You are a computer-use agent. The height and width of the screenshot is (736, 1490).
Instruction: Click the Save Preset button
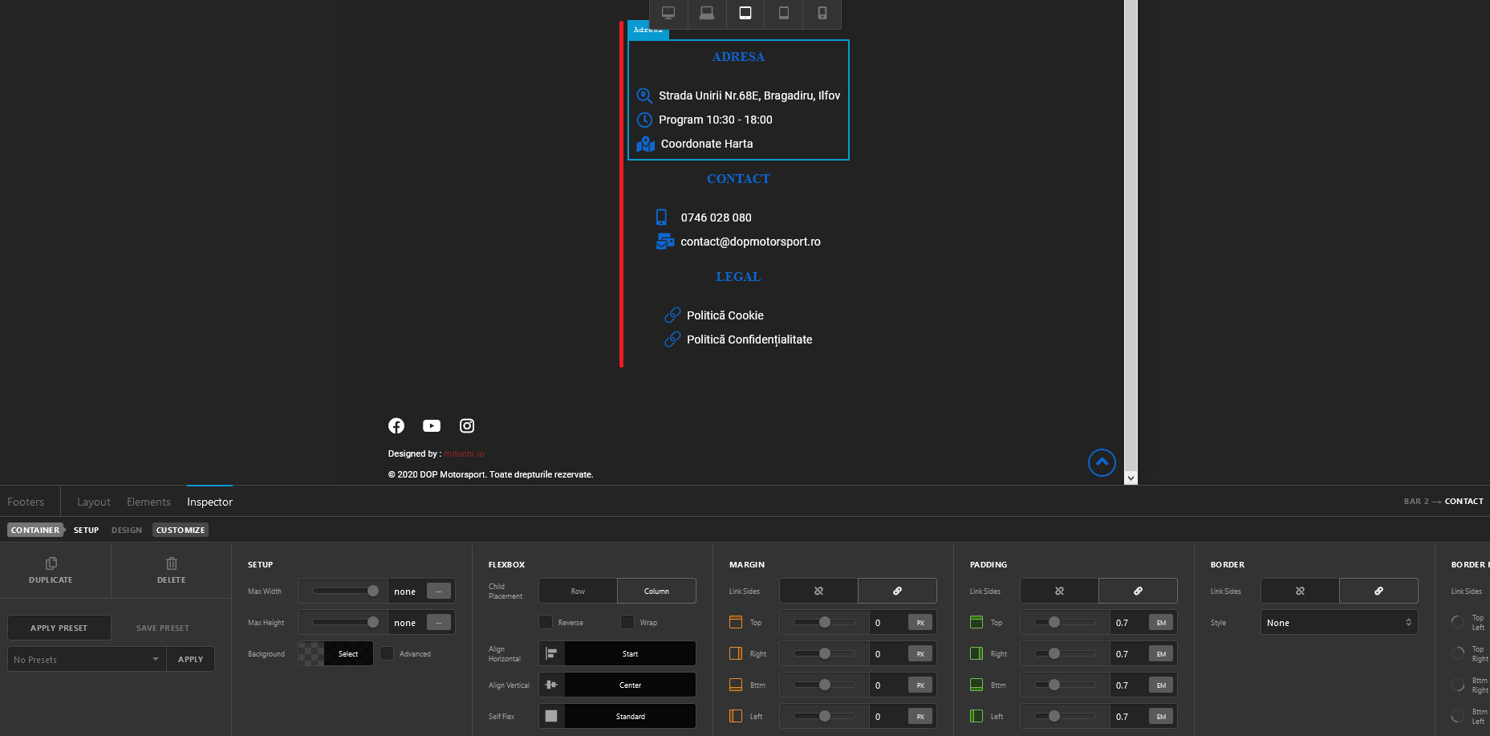coord(163,628)
